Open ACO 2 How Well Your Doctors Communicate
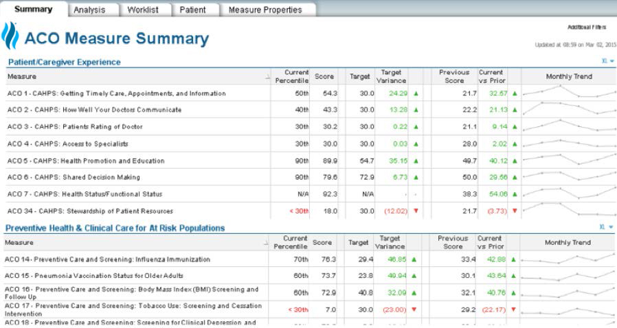 (94, 110)
